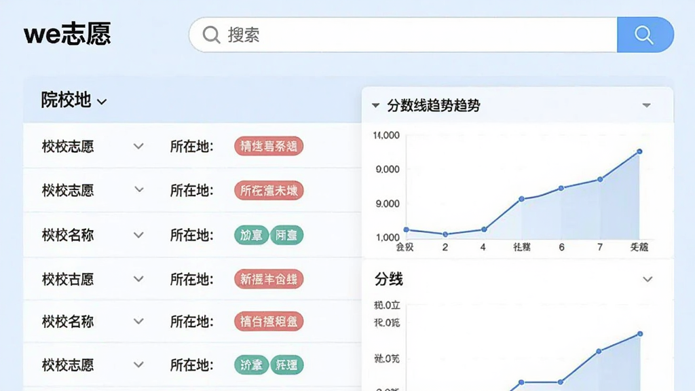Screen dimensions: 695x391
Task: Expand the chevron in the second list row
Action: pos(138,190)
